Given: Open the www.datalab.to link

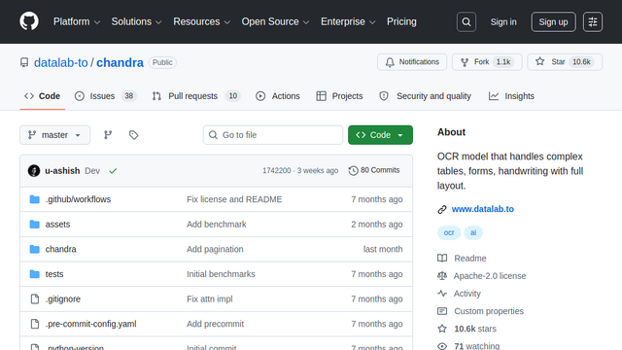Looking at the screenshot, I should (x=482, y=209).
